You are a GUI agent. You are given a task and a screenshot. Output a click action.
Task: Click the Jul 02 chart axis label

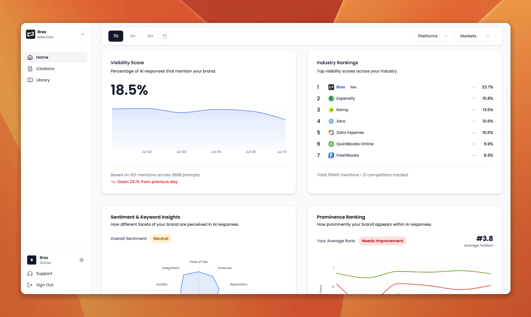[147, 152]
